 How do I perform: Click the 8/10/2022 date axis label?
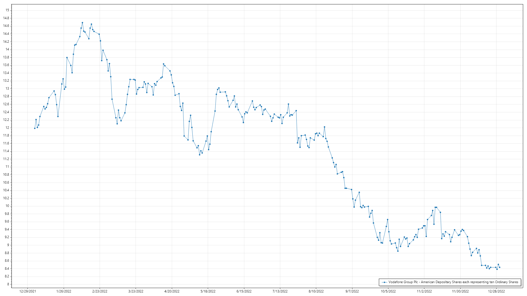point(316,291)
